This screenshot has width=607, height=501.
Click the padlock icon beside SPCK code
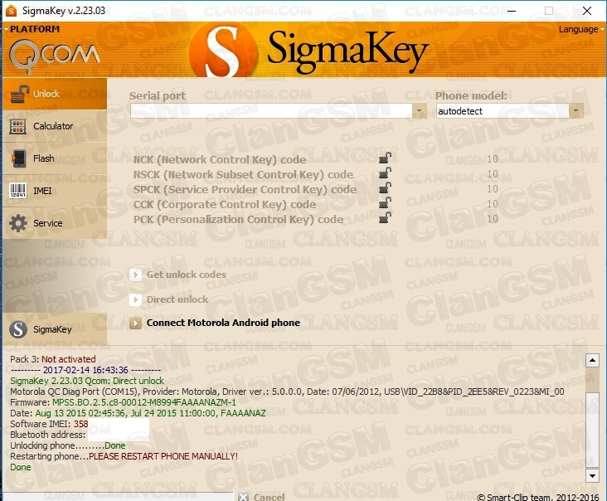[x=385, y=187]
